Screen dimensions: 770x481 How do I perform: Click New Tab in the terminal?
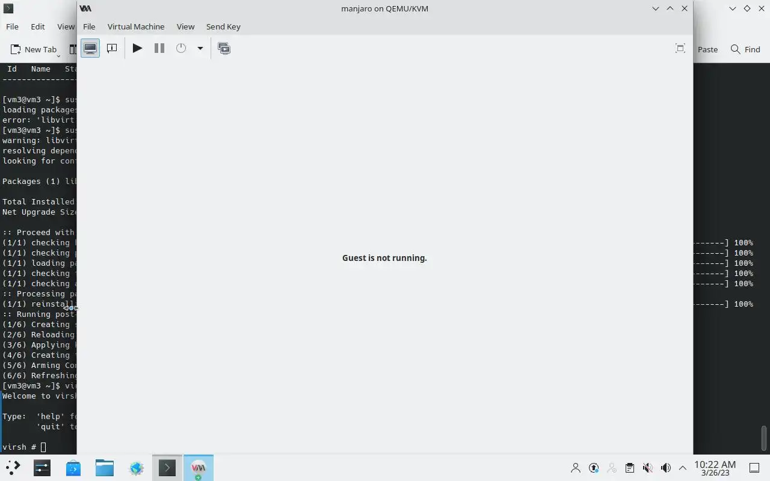pos(34,49)
